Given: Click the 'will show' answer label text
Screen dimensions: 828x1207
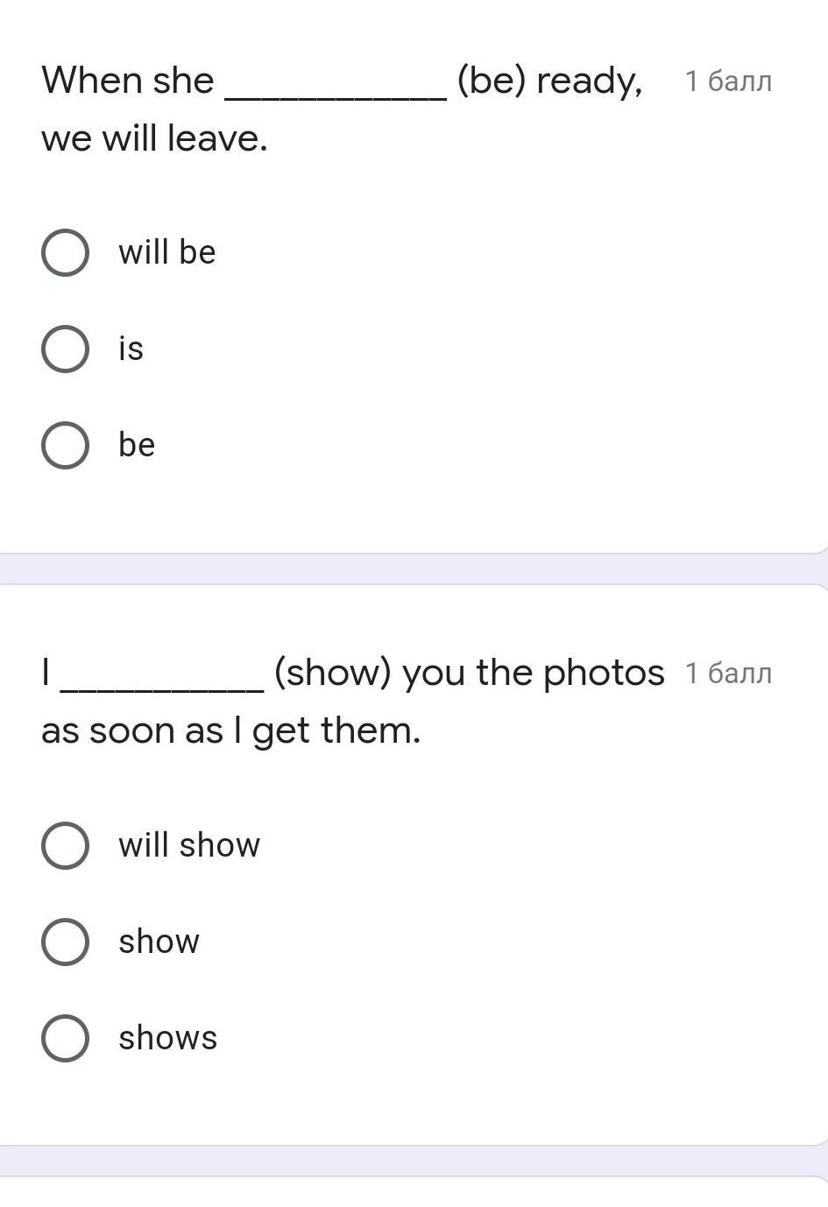Looking at the screenshot, I should 189,845.
